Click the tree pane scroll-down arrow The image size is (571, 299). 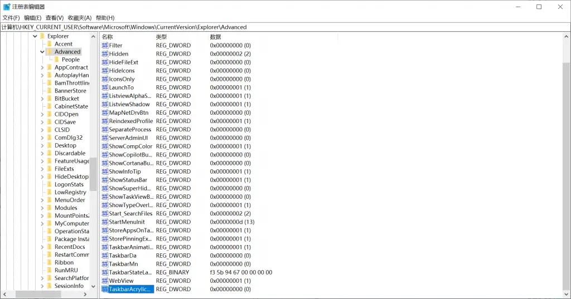93,287
